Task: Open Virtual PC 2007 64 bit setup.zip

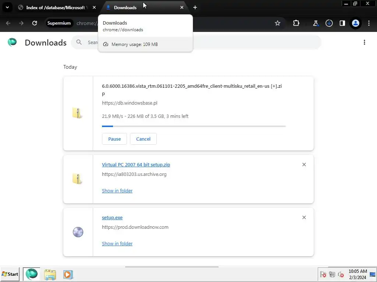Action: 136,165
